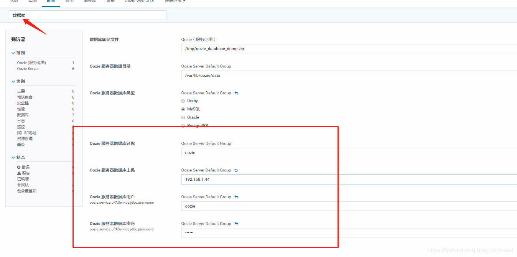The height and width of the screenshot is (257, 517).
Task: Select the MySQL database type
Action: pos(183,109)
